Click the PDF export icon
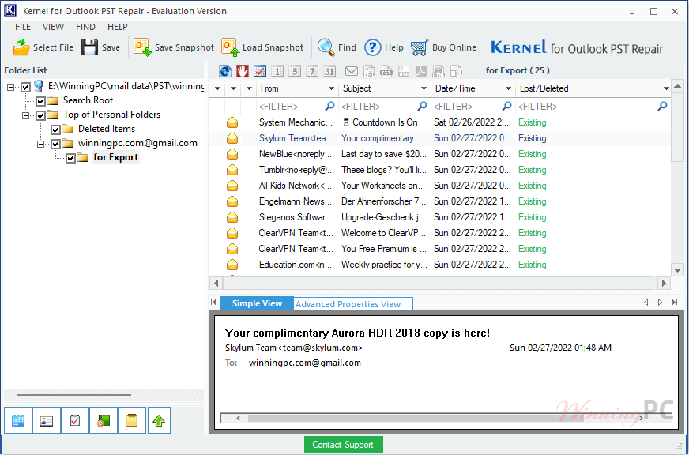The image size is (689, 455). pos(421,71)
